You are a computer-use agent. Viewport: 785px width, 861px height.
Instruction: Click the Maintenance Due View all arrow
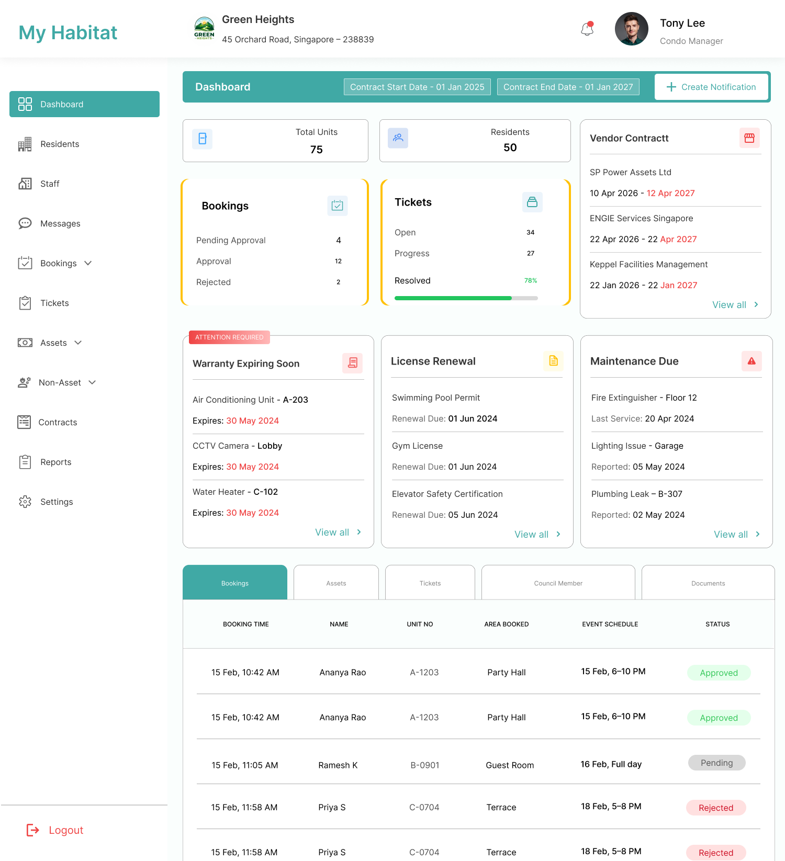pos(758,534)
